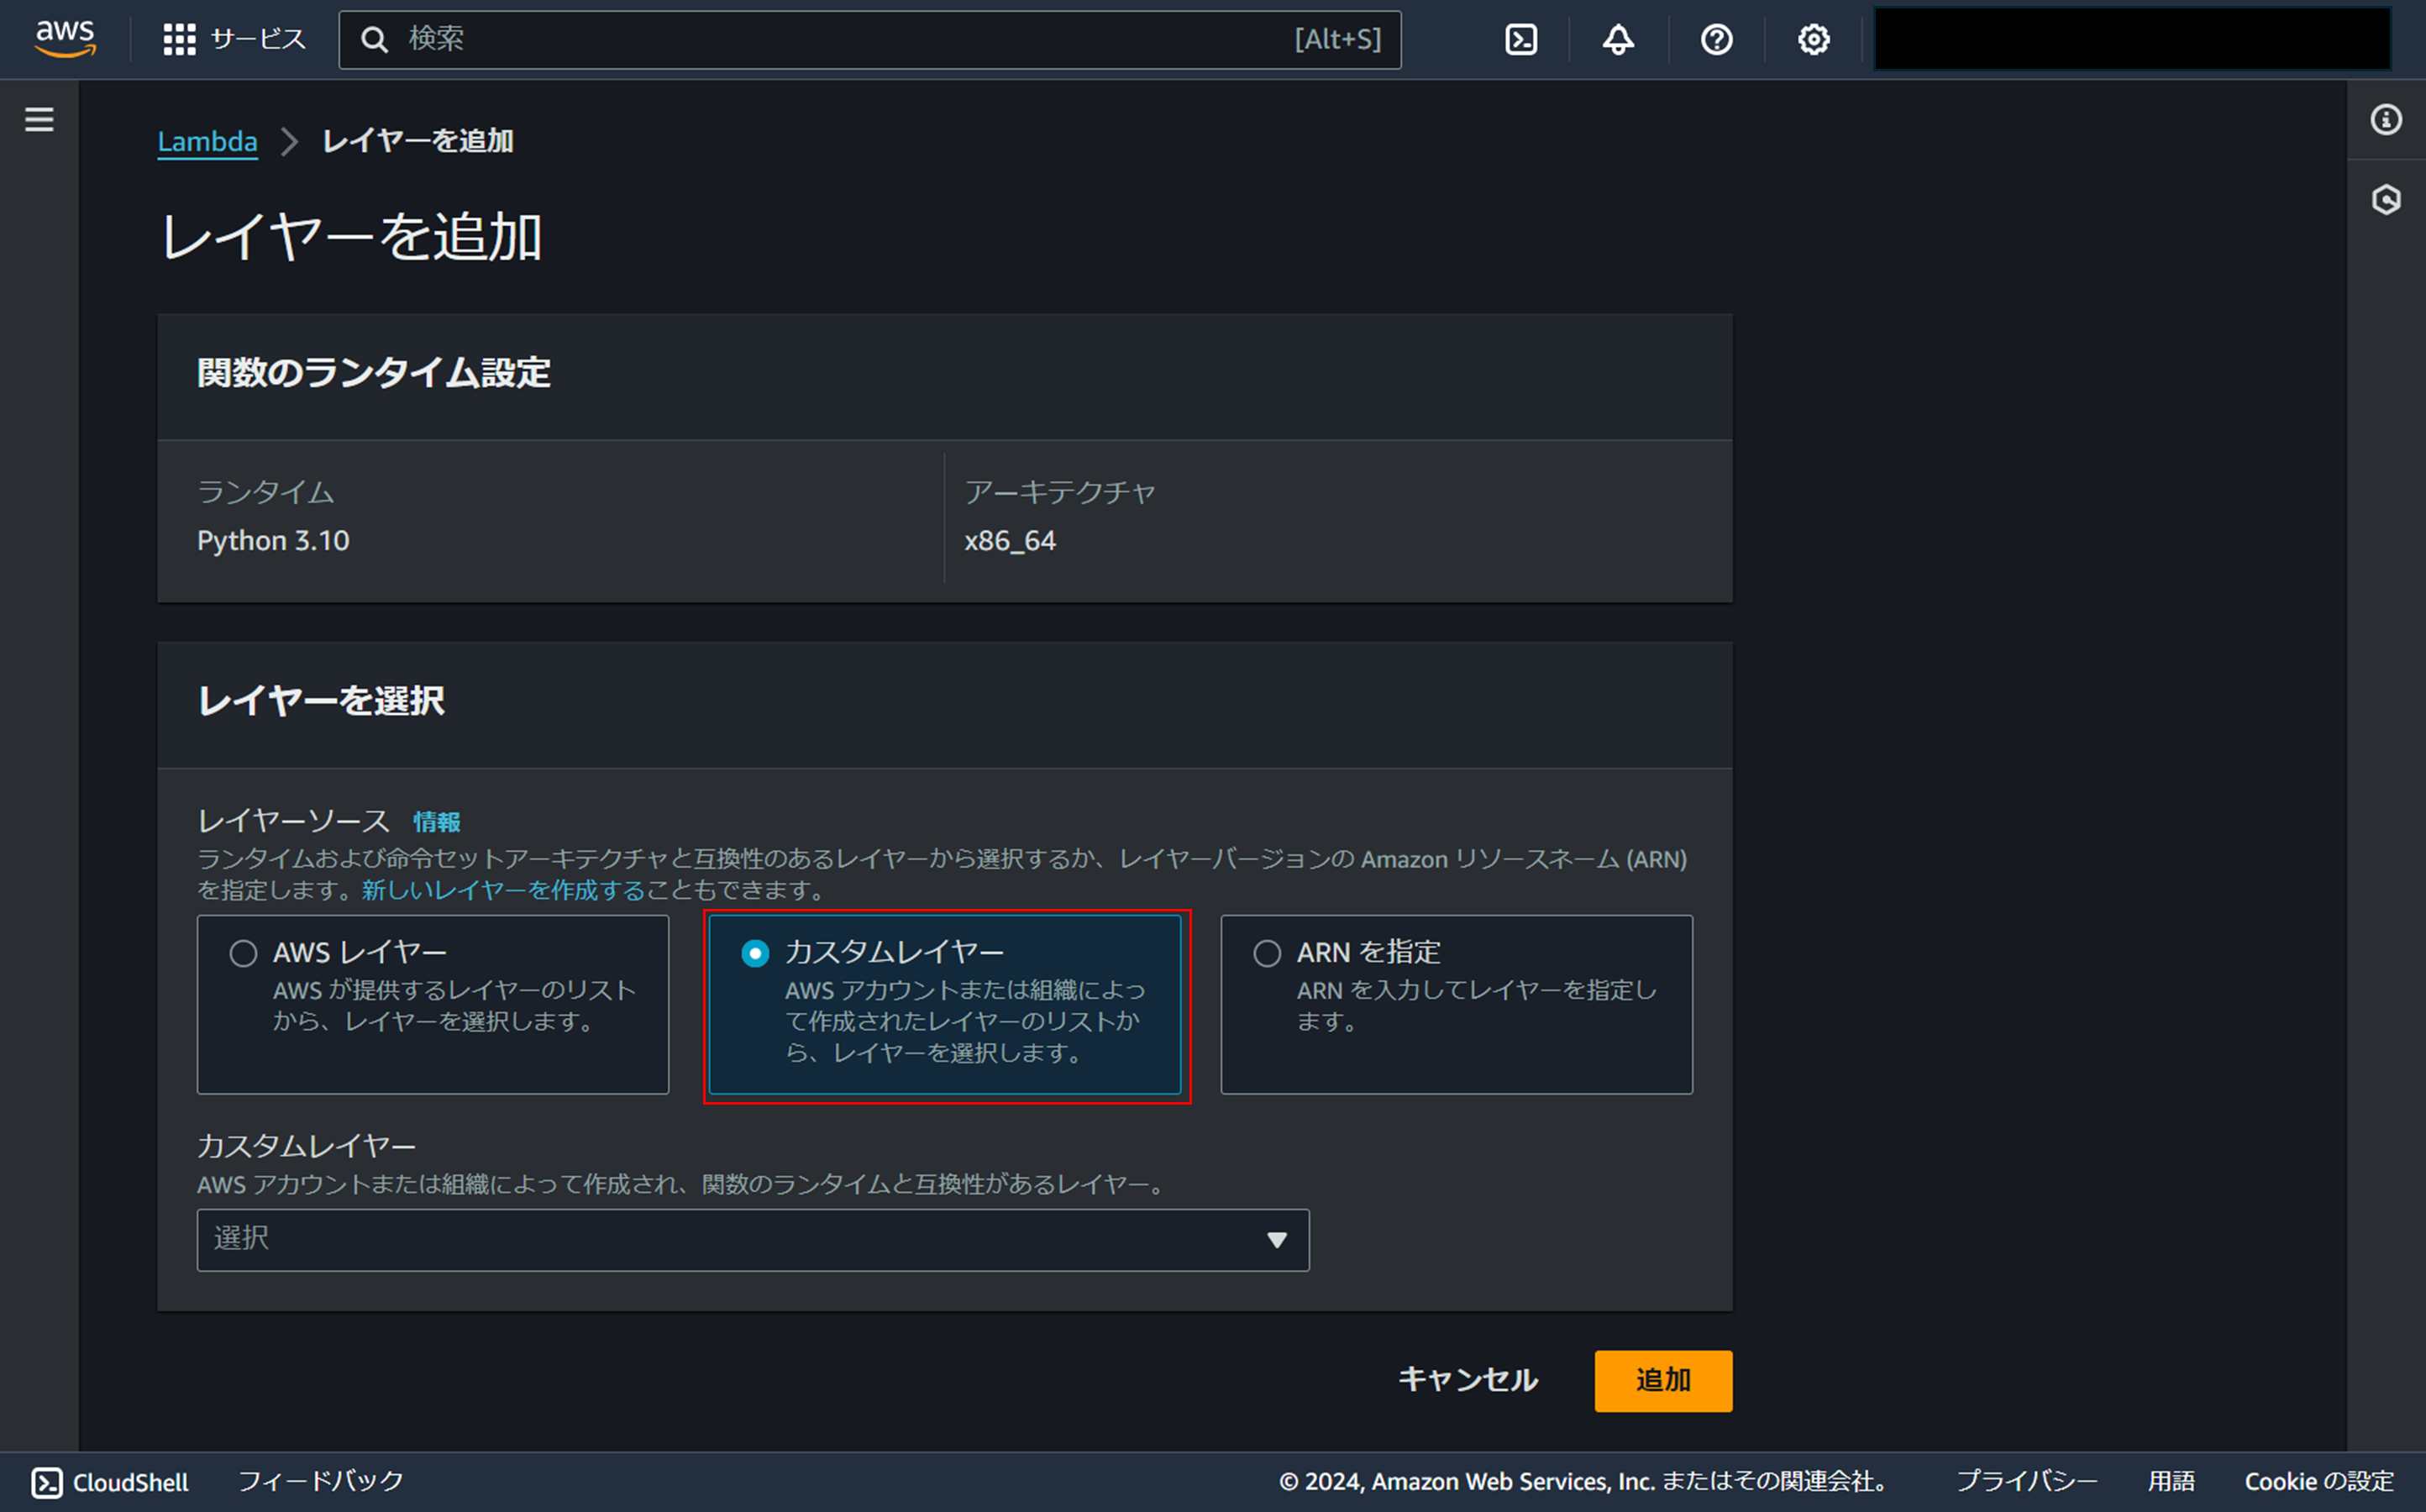Open CloudShell in the footer bar
The height and width of the screenshot is (1512, 2426).
click(x=110, y=1481)
